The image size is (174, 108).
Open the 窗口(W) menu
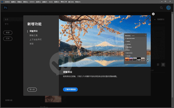tap(71, 2)
